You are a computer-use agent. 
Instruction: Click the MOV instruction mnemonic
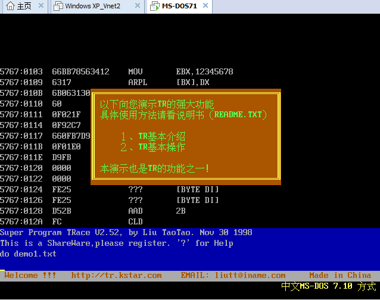point(135,71)
